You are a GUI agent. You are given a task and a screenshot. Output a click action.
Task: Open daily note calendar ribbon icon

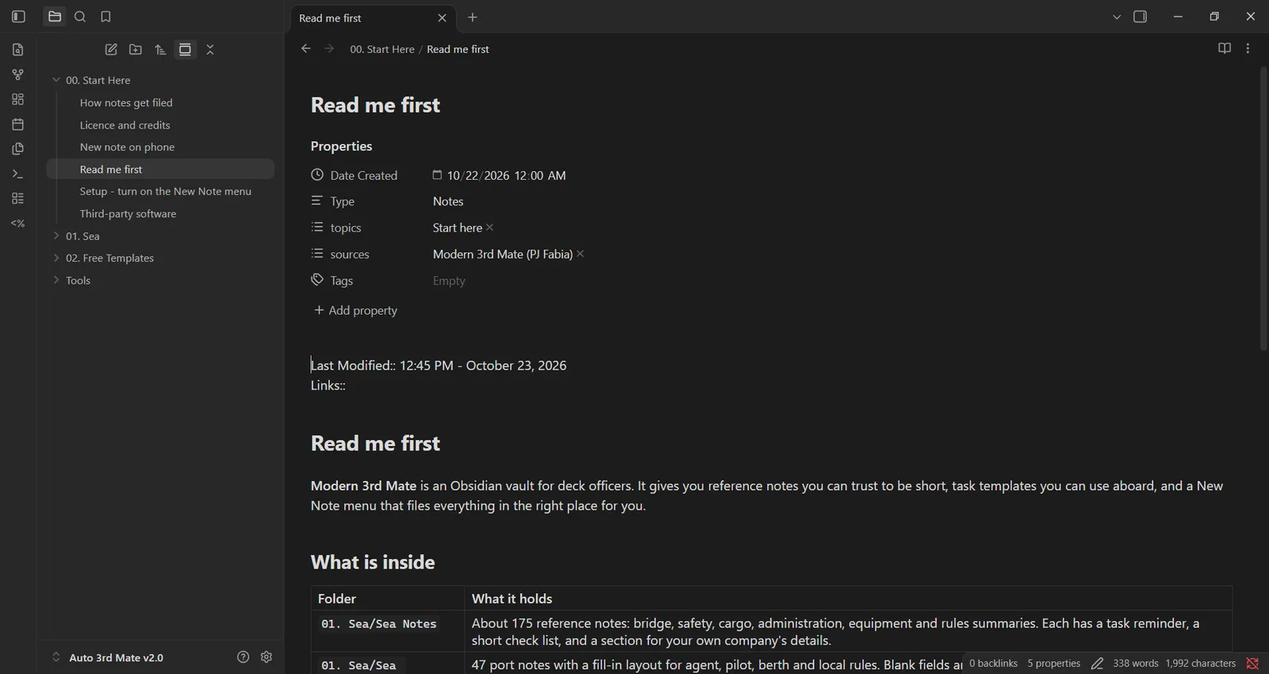(17, 124)
